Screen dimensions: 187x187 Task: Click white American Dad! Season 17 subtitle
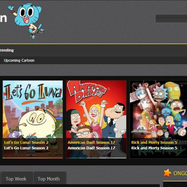[x=91, y=148]
